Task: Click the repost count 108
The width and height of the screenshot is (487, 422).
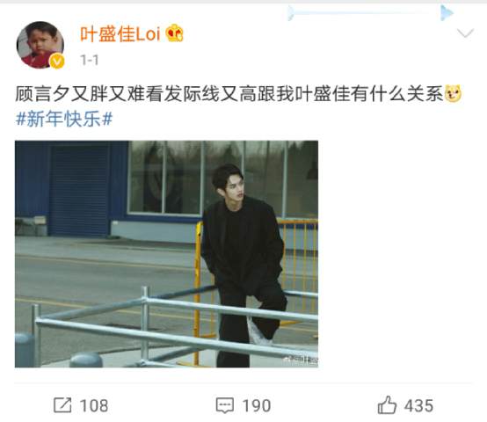Action: [x=94, y=405]
